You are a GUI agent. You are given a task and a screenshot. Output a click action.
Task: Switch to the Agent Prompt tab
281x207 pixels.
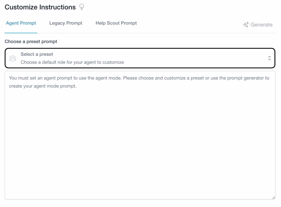pos(21,23)
